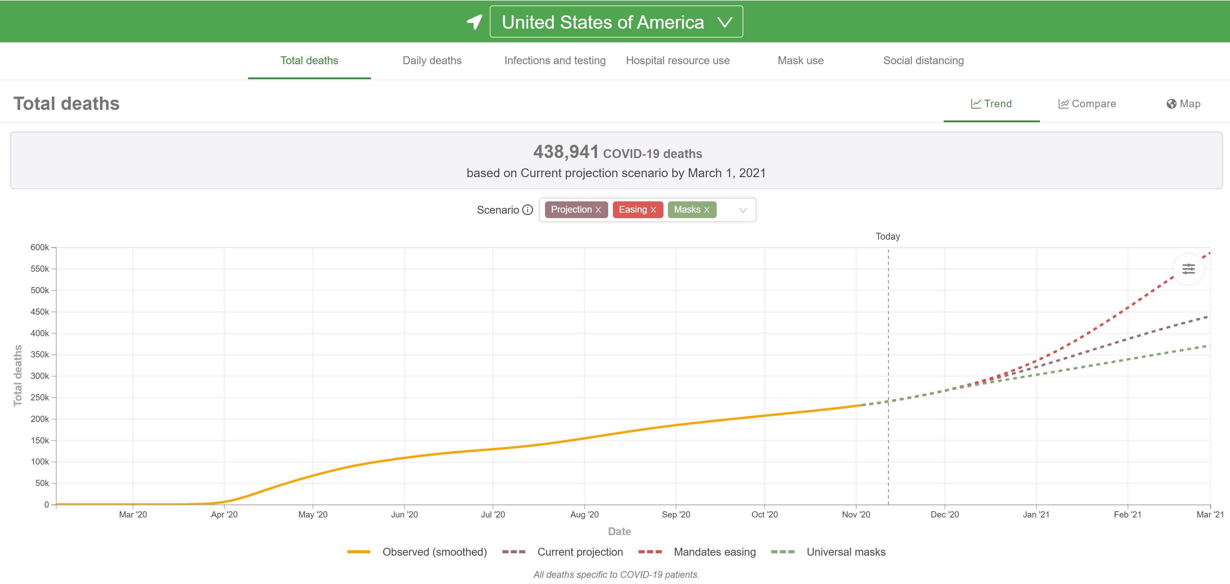This screenshot has width=1230, height=584.
Task: Click the 'All deaths specific to COVID-19 patients' note
Action: (616, 575)
